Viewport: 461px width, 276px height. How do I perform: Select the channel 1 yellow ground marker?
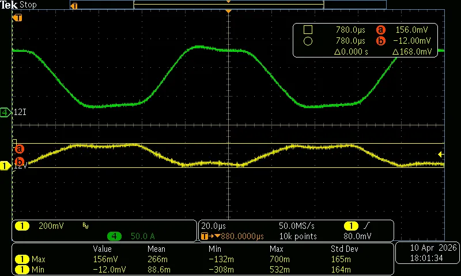click(5, 166)
